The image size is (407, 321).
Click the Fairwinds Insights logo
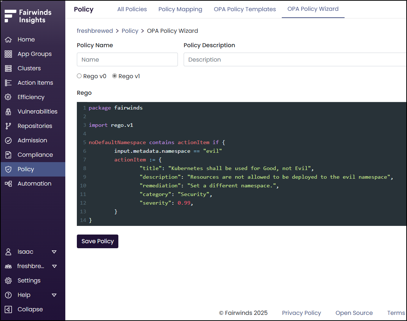[28, 16]
